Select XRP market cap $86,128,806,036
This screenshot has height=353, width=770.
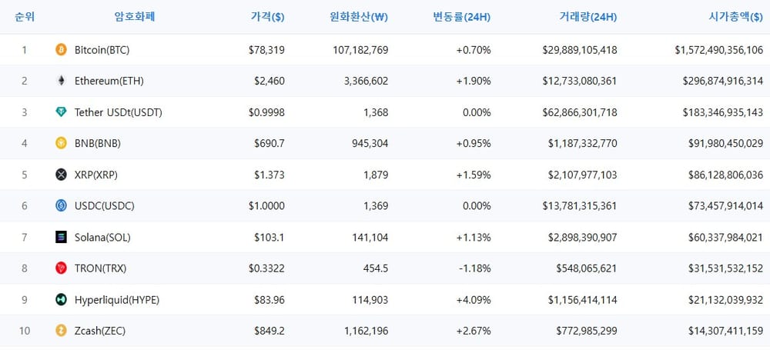pyautogui.click(x=725, y=175)
